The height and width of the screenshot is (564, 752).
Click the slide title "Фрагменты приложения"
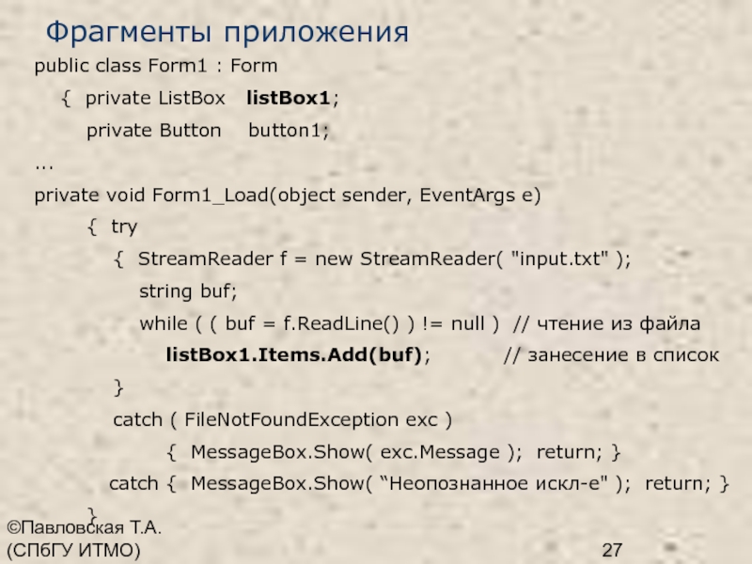(x=227, y=33)
